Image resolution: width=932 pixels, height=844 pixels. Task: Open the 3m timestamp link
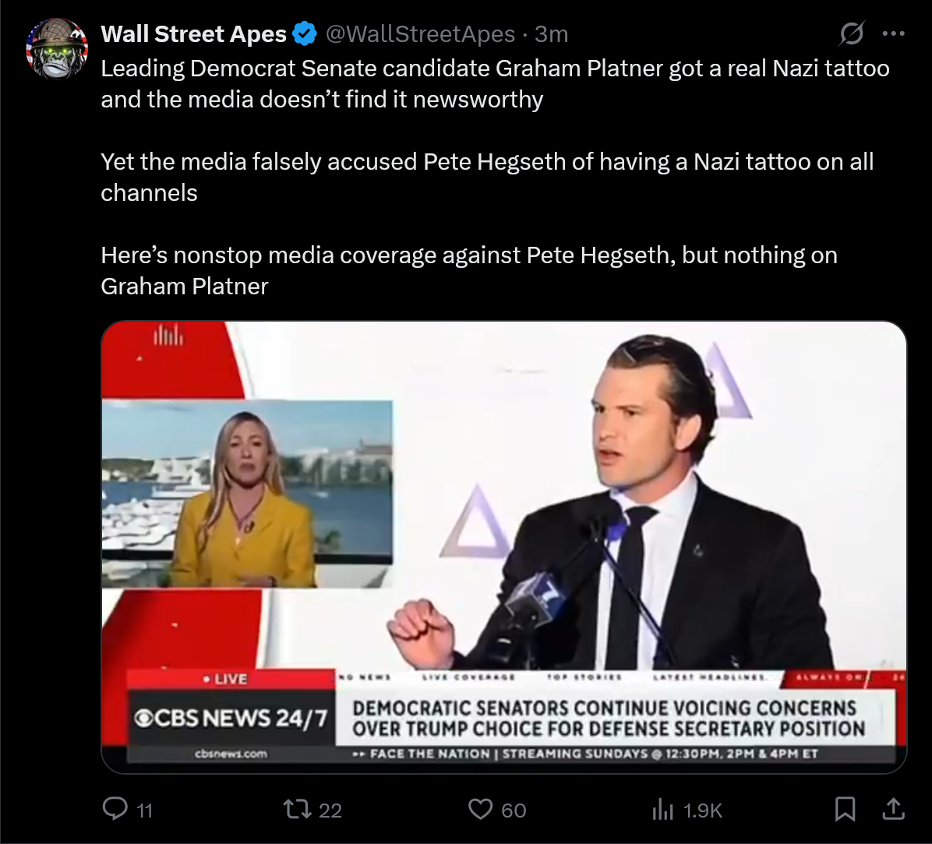[551, 33]
